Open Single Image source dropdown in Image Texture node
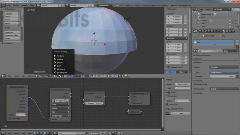240x135 pixels. point(60,116)
